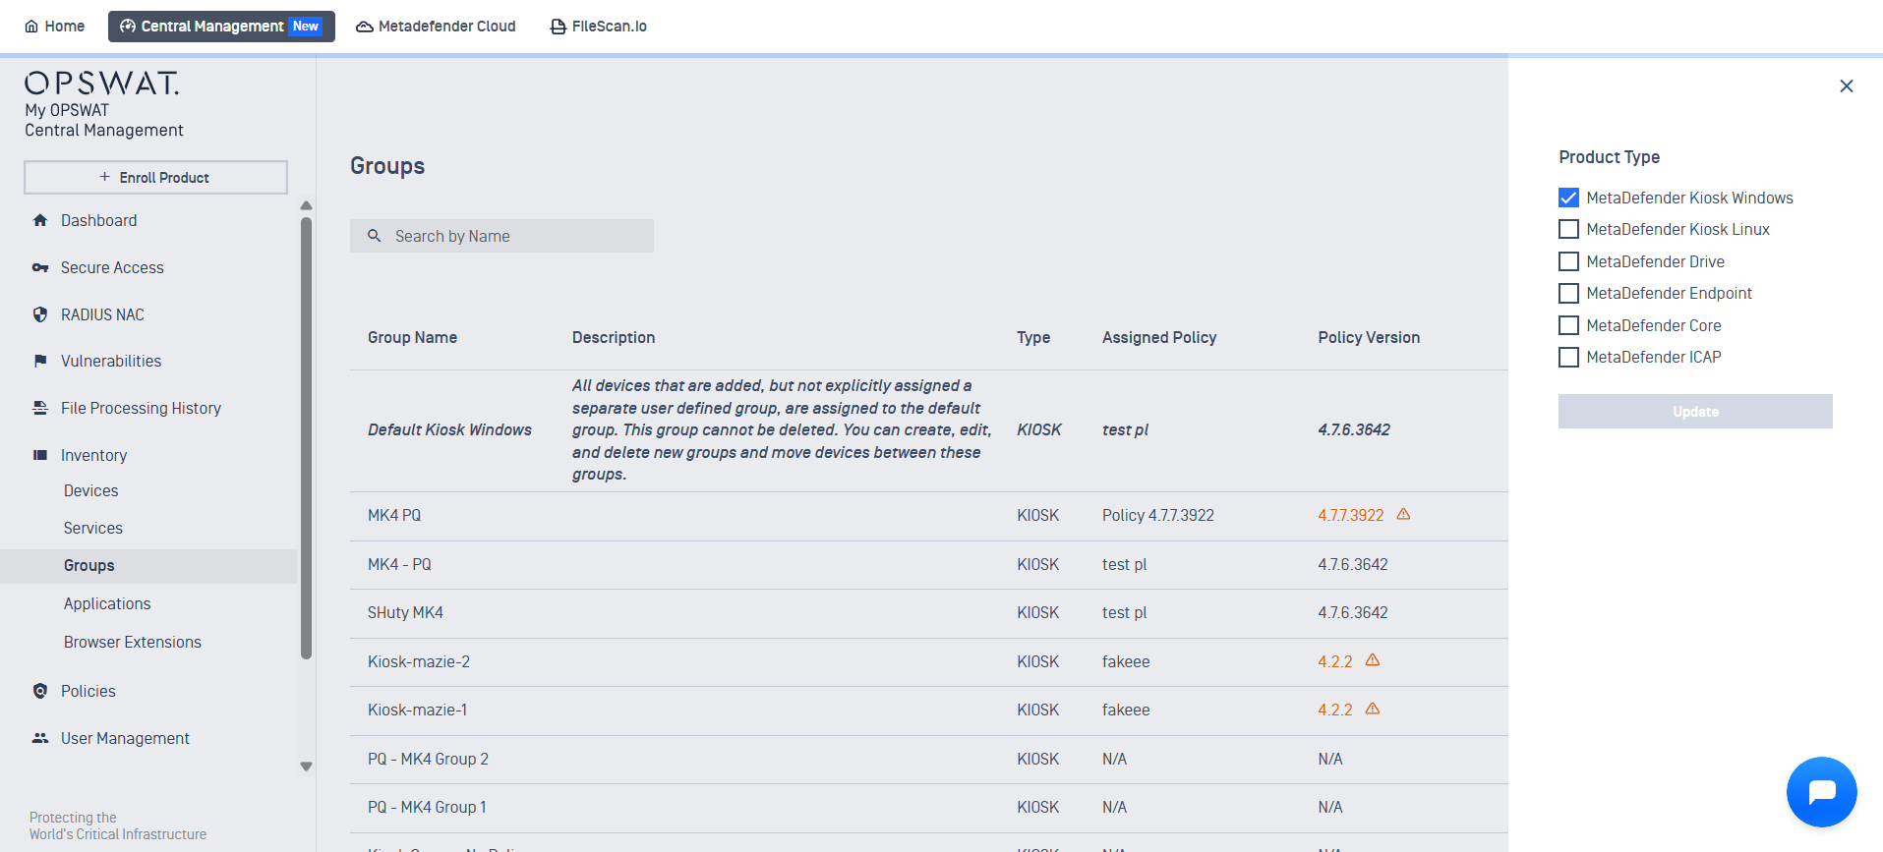This screenshot has height=852, width=1883.
Task: Open the Central Management tab
Action: click(221, 27)
